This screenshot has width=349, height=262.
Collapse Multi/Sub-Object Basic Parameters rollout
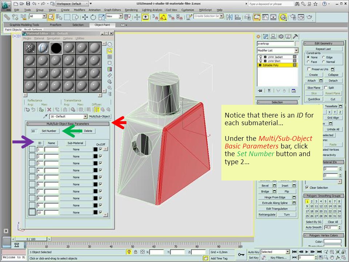(68, 124)
